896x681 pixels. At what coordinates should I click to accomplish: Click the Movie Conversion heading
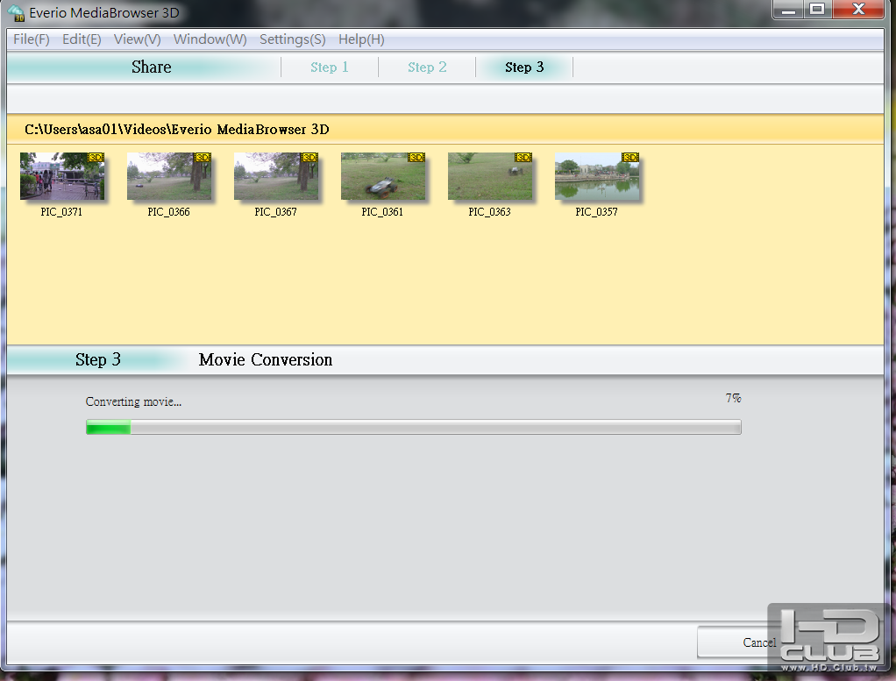click(265, 360)
